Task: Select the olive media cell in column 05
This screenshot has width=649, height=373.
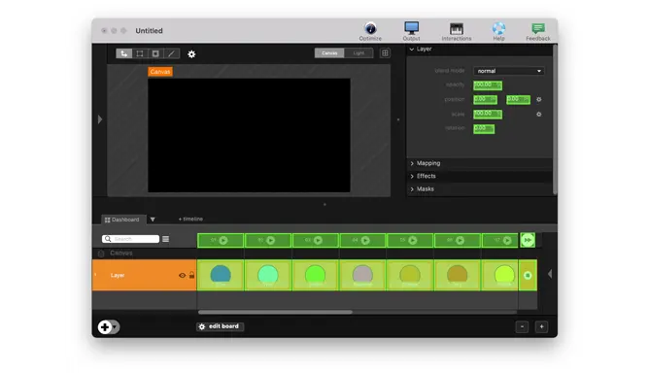Action: click(x=410, y=275)
